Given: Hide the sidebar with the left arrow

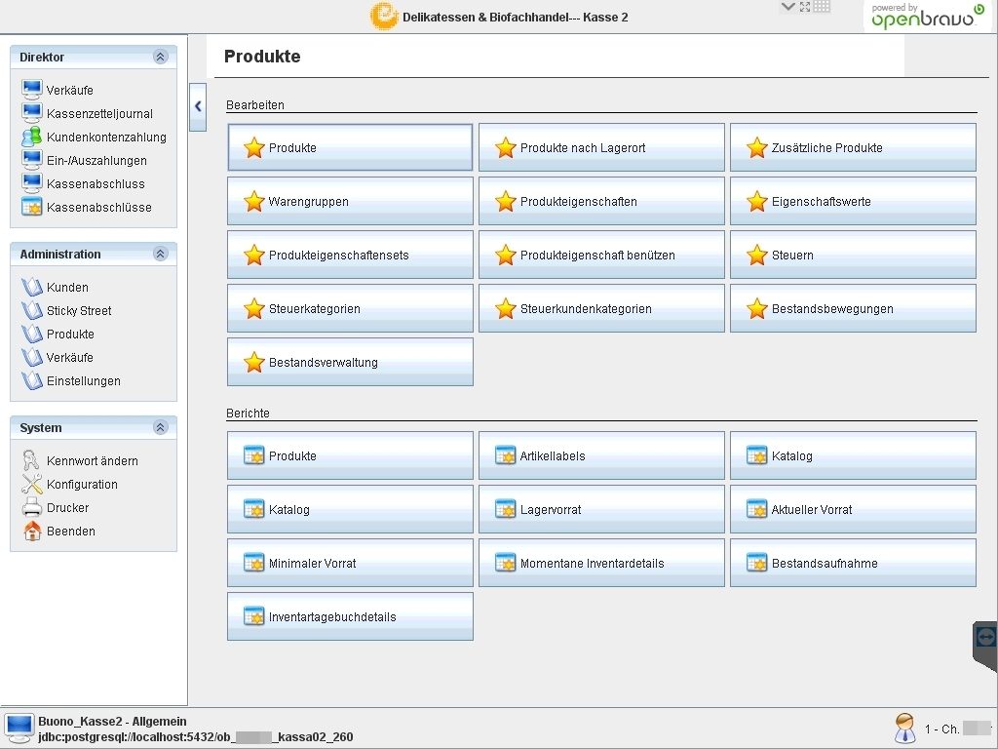Looking at the screenshot, I should point(198,106).
